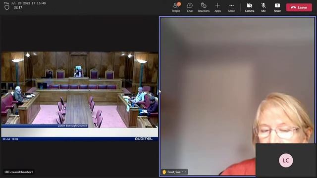The image size is (317, 178).
Task: Select Frost, Sue's video tile
Action: click(237, 96)
